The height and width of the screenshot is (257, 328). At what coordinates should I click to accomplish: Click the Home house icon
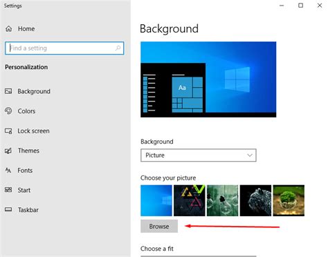click(x=9, y=29)
